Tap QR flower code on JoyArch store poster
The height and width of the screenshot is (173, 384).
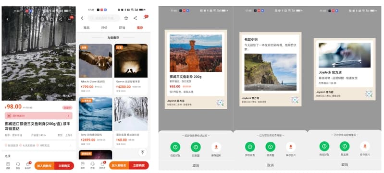pos(369,94)
